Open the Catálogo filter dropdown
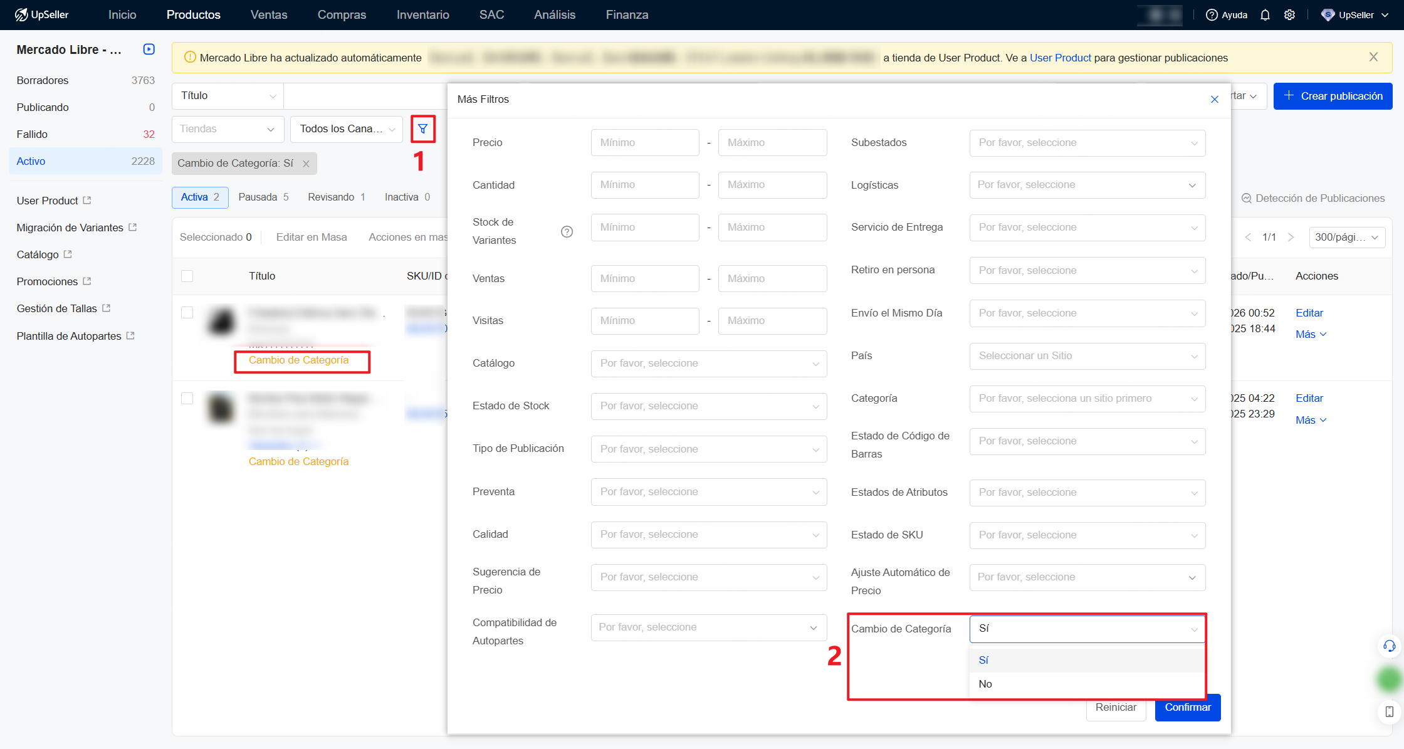 click(x=708, y=364)
